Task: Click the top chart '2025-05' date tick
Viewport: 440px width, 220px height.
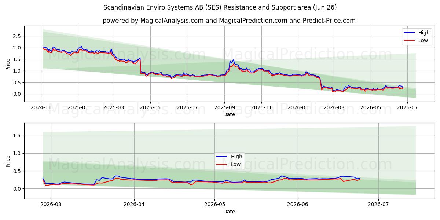Action: 150,108
